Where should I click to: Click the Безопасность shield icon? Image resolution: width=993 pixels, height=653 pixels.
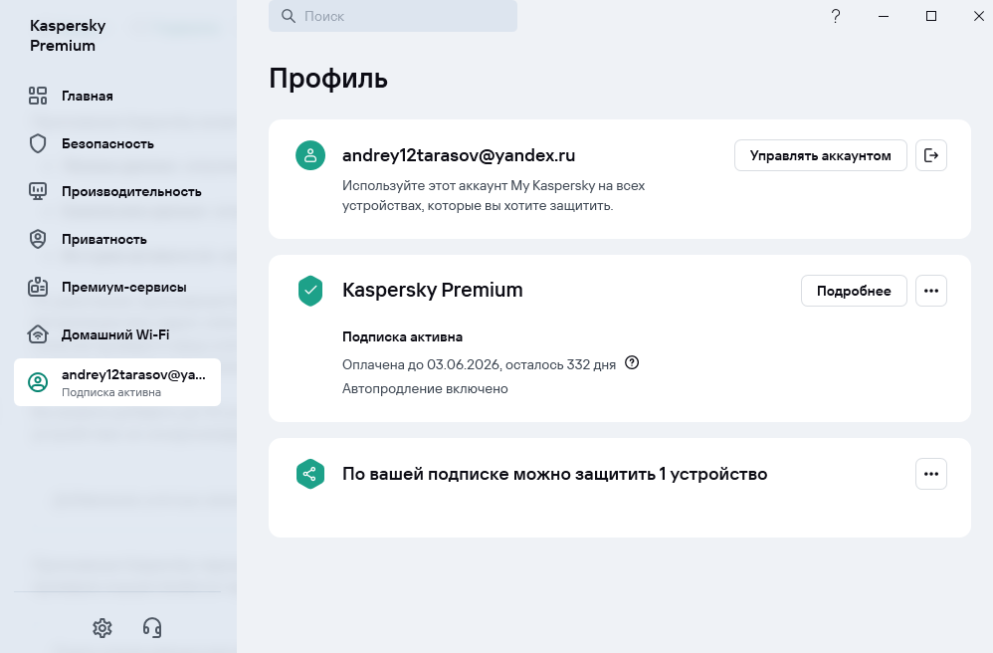pyautogui.click(x=38, y=143)
